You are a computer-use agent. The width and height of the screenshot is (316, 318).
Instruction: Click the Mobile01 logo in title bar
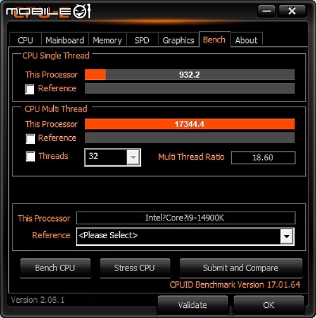49,11
